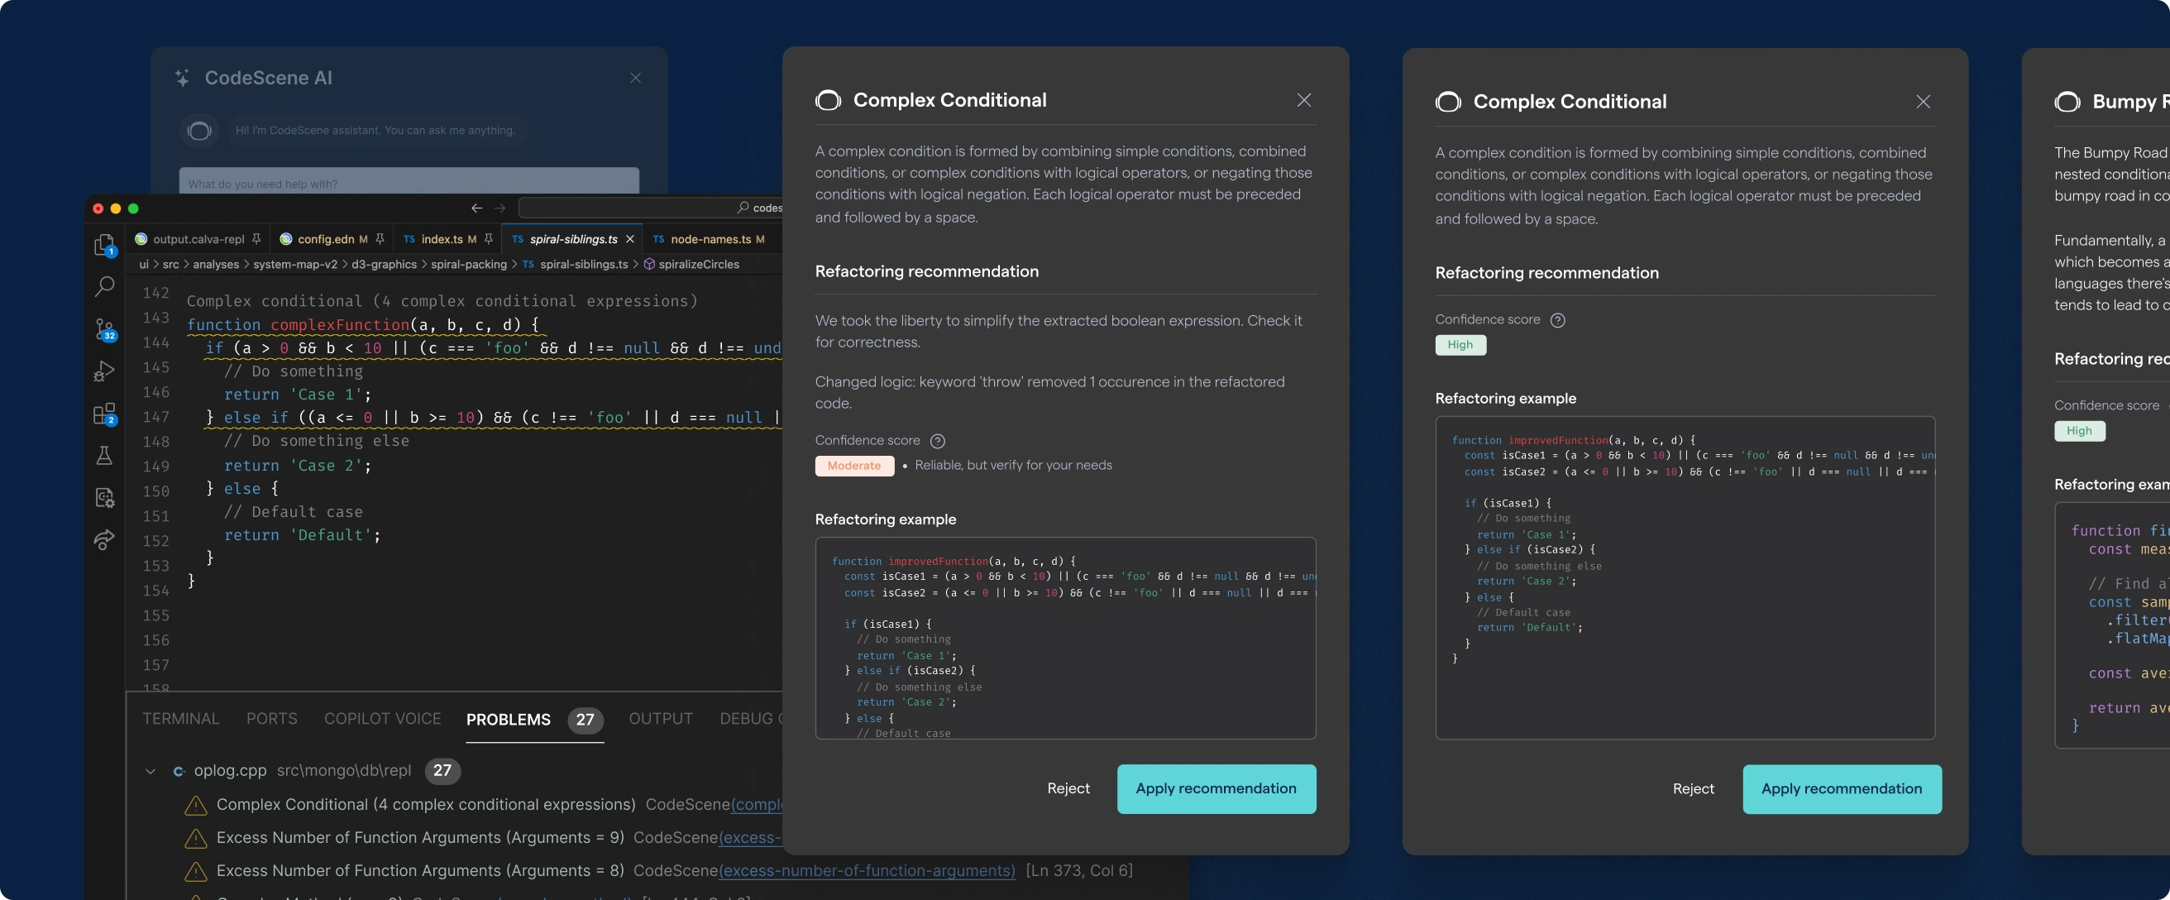Open the Extensions view in activity bar
The image size is (2170, 900).
[x=103, y=414]
